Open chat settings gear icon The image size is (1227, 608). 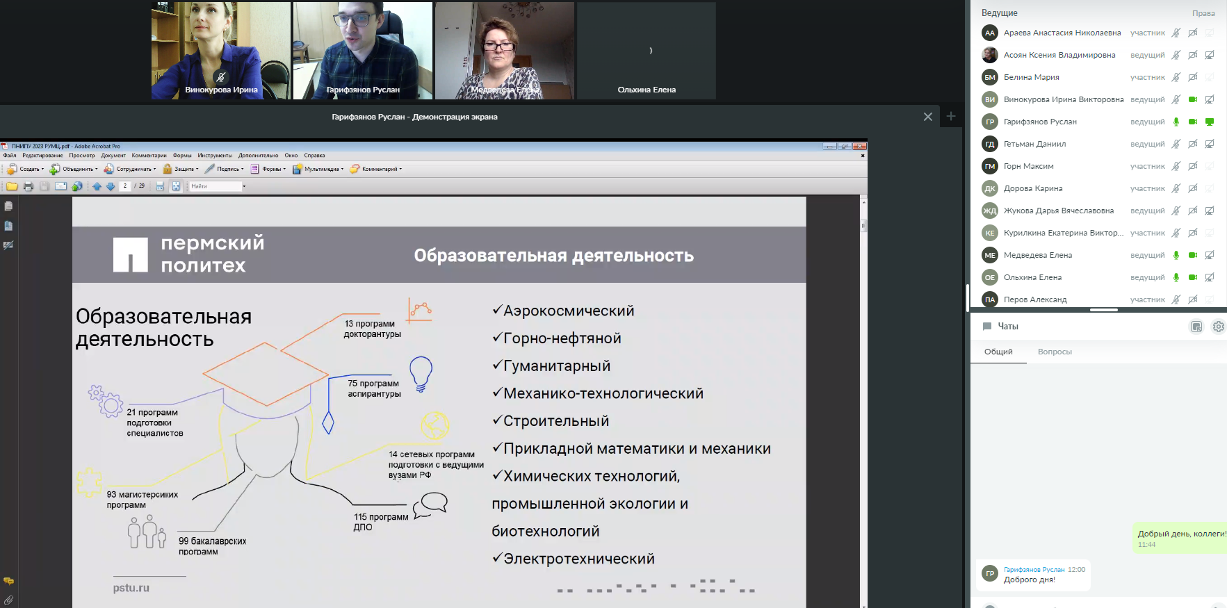click(x=1218, y=327)
